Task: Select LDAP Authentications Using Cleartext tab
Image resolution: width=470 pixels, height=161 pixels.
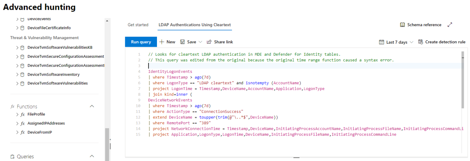Action: [195, 25]
